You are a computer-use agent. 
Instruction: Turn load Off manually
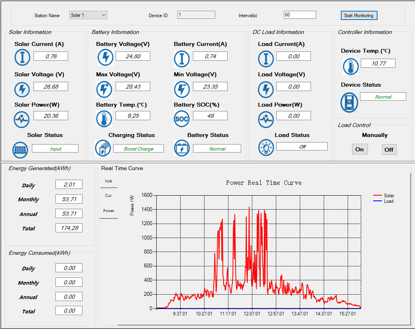pyautogui.click(x=389, y=149)
